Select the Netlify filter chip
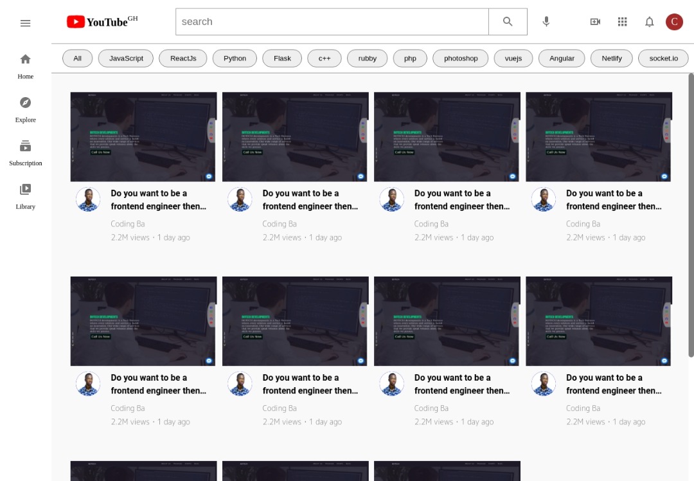The width and height of the screenshot is (694, 481). click(x=612, y=59)
